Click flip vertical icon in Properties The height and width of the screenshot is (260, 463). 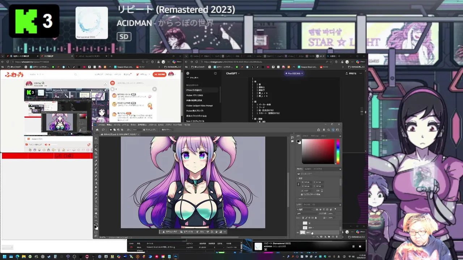coord(322,190)
